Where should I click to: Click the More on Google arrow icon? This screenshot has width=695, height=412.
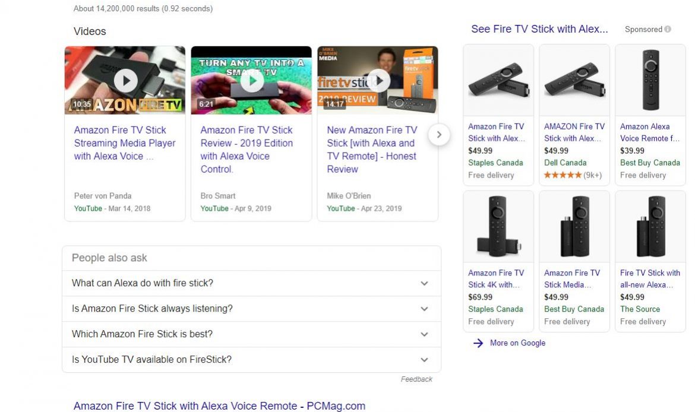tap(478, 343)
